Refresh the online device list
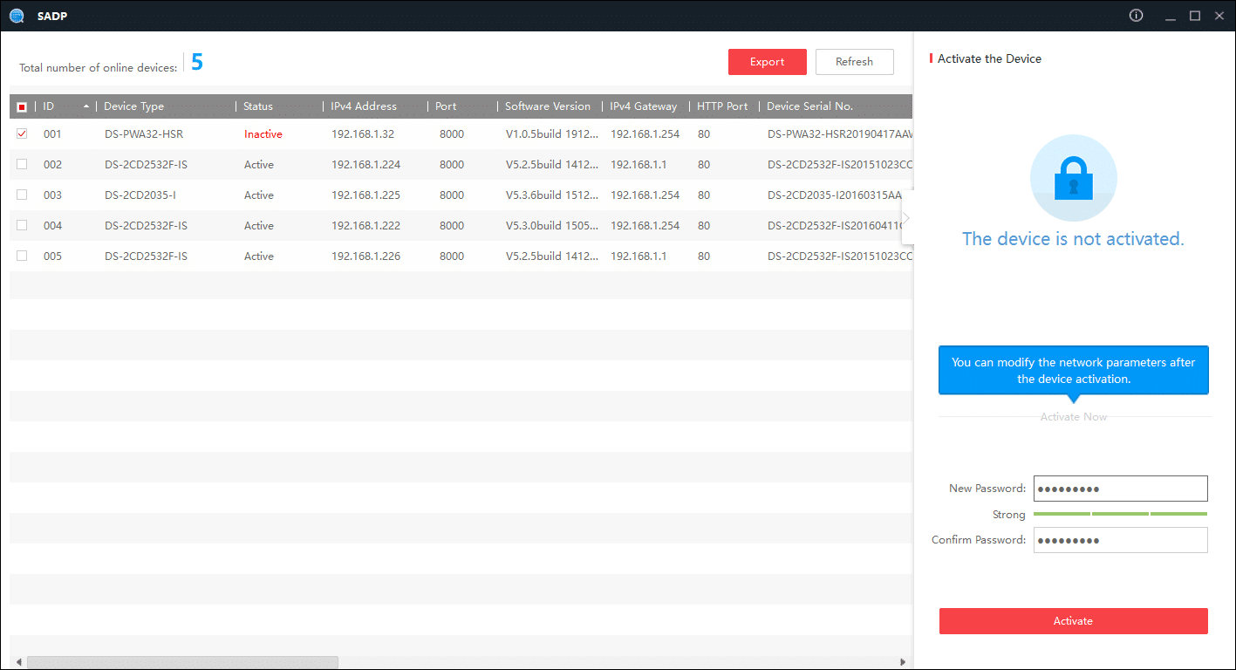The width and height of the screenshot is (1236, 670). (x=854, y=62)
